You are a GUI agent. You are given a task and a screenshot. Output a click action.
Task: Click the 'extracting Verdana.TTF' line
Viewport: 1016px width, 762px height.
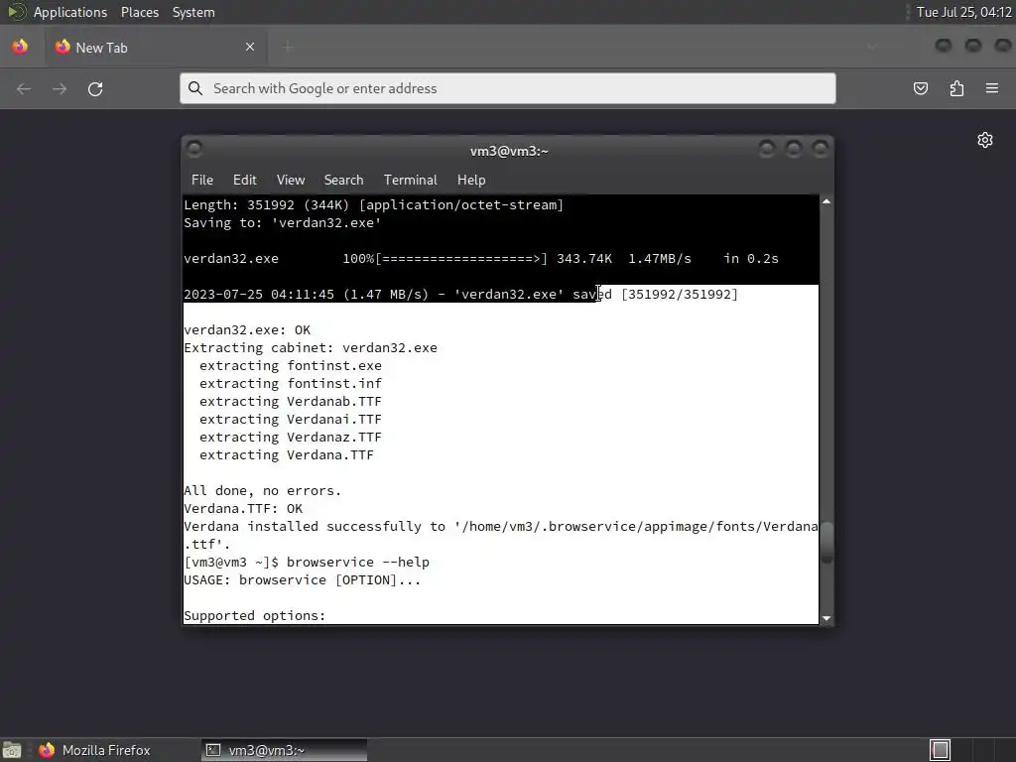coord(287,454)
